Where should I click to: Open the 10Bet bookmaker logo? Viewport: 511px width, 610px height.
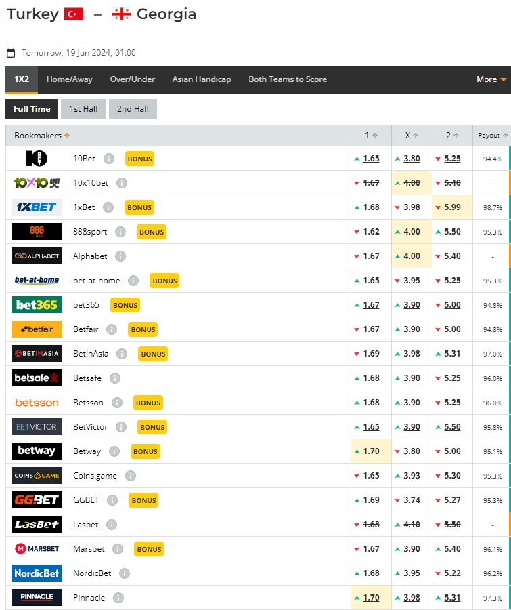(37, 159)
